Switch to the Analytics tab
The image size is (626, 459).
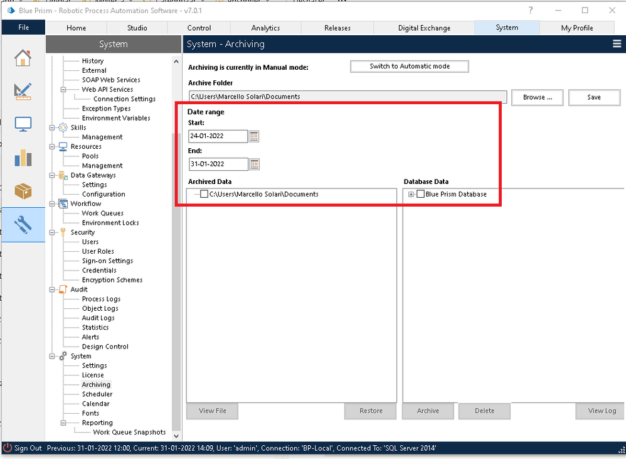click(265, 28)
